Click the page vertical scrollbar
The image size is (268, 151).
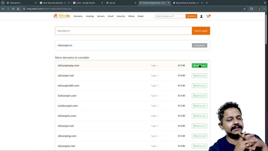266,29
